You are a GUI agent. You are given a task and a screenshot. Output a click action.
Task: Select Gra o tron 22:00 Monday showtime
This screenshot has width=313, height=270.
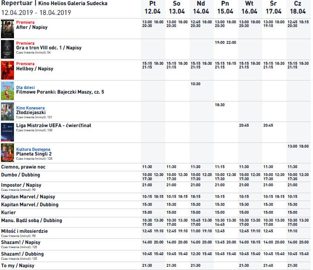[231, 42]
